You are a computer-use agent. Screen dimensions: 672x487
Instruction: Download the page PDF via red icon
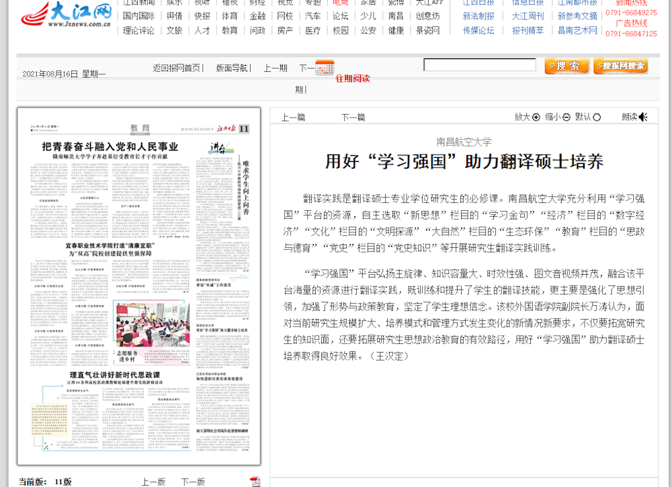tap(255, 481)
